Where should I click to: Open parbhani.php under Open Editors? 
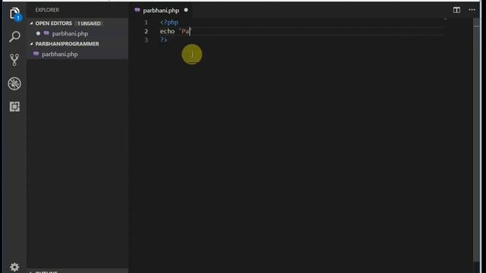pyautogui.click(x=70, y=33)
